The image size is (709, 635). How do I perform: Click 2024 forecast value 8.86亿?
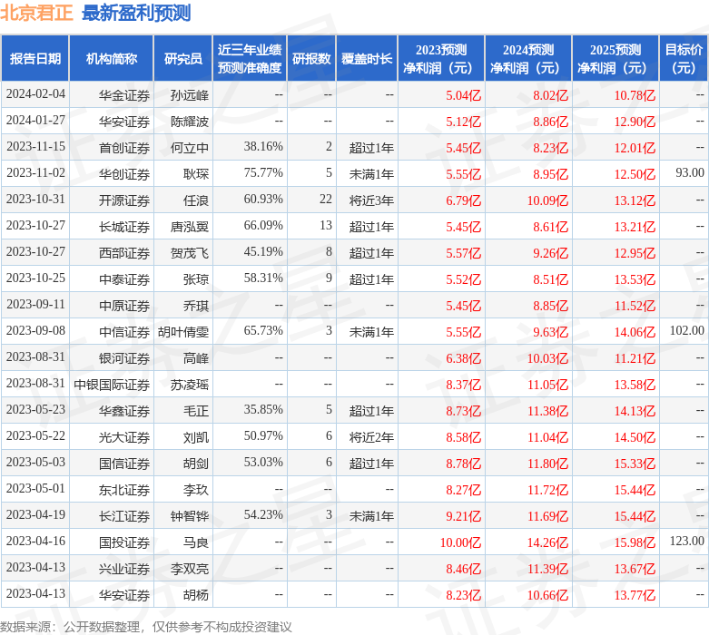[x=550, y=122]
